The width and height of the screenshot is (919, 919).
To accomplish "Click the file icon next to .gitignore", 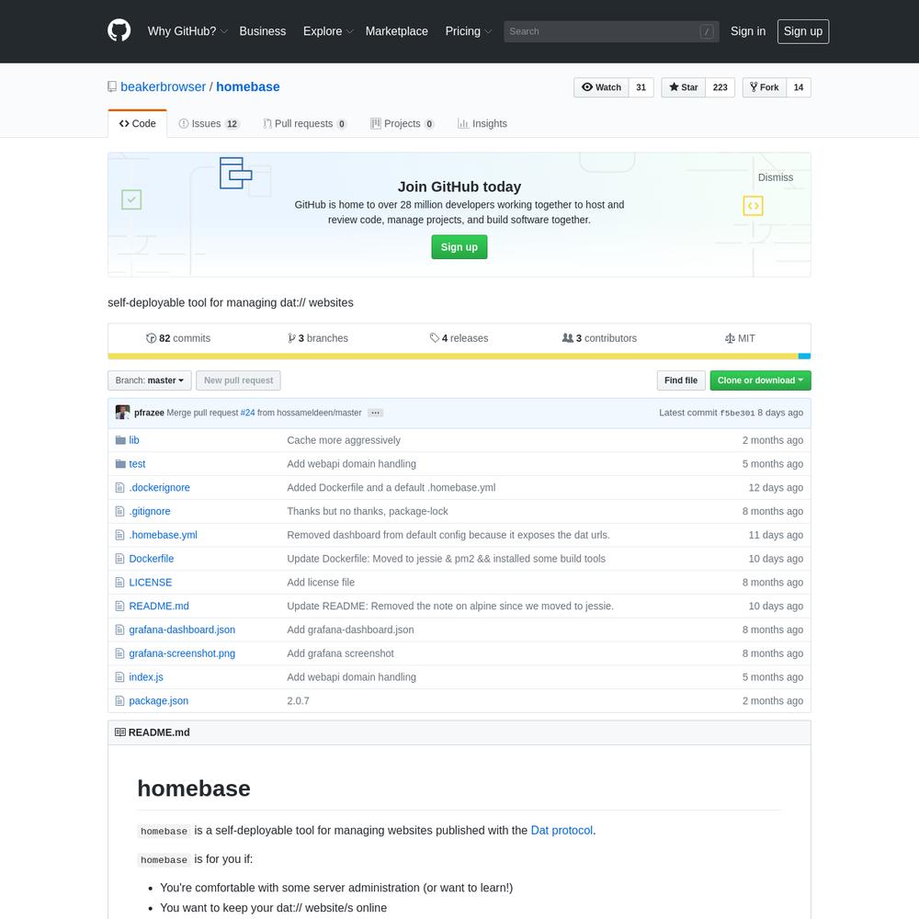I will pyautogui.click(x=120, y=511).
